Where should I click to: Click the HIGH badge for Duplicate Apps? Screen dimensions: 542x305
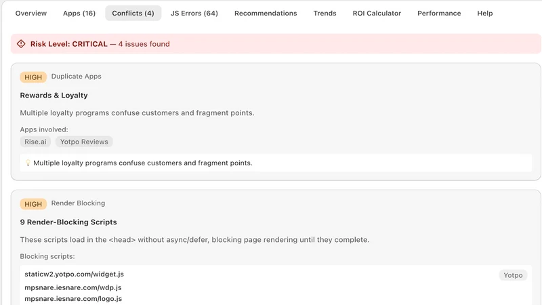click(x=33, y=77)
